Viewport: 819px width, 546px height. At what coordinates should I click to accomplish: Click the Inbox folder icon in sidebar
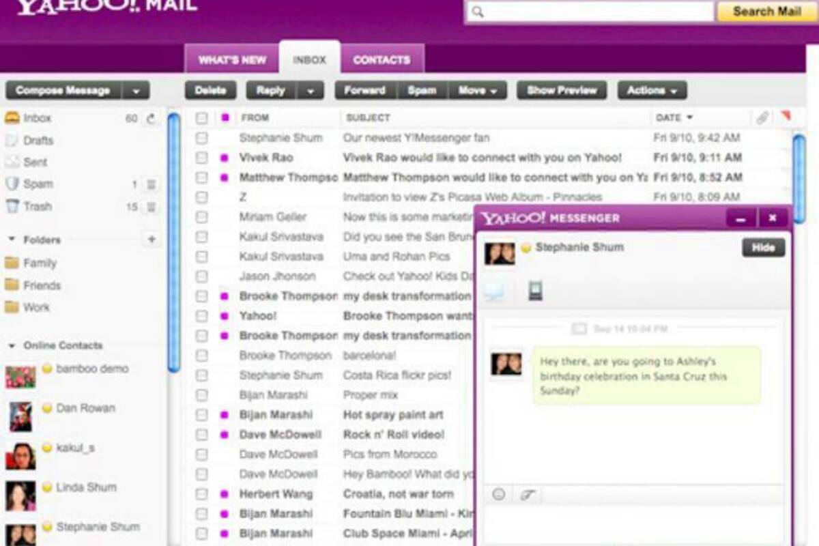12,118
